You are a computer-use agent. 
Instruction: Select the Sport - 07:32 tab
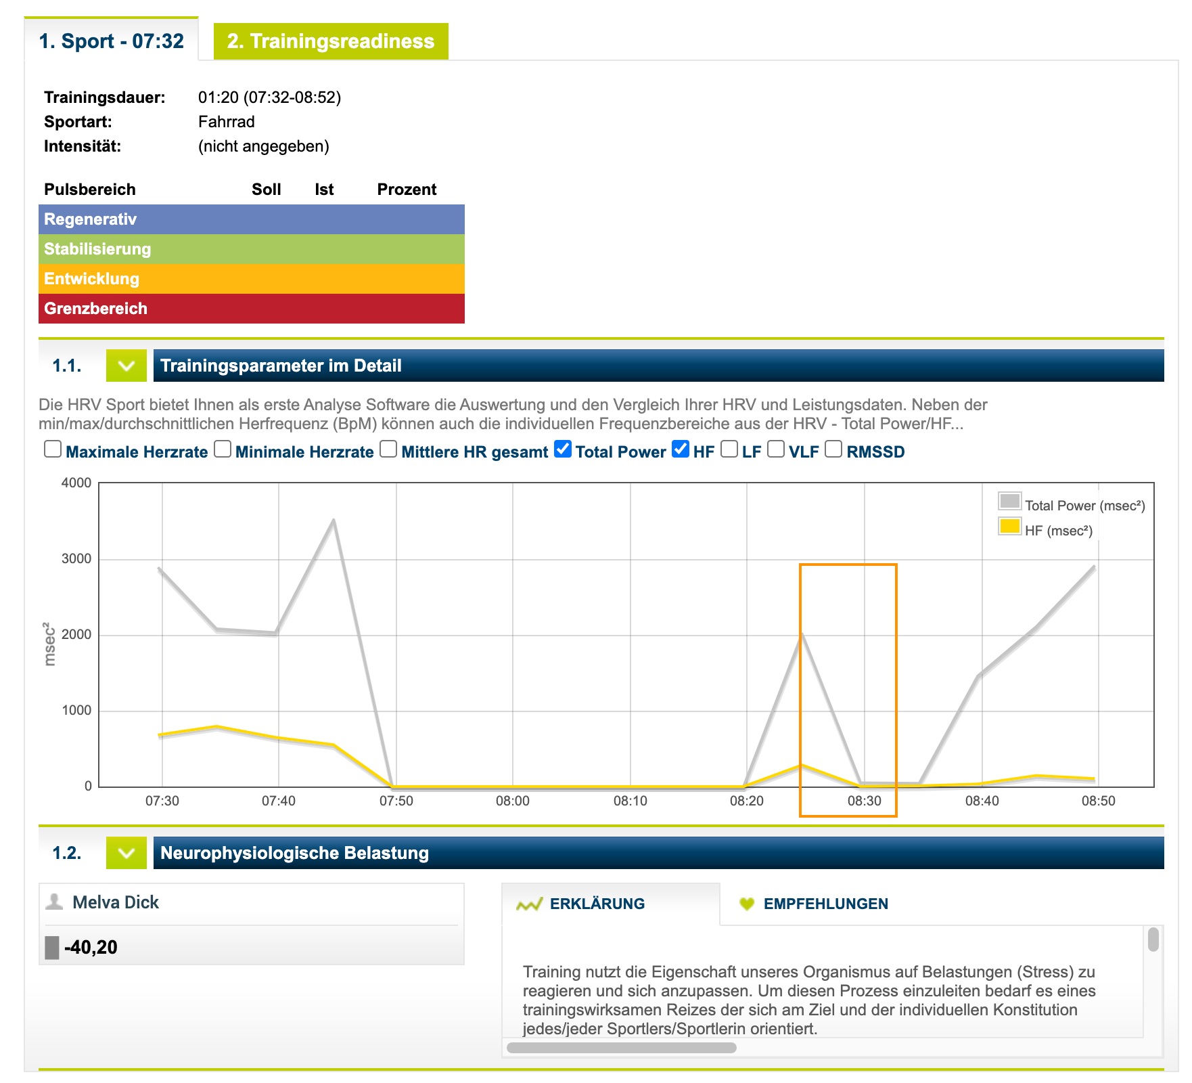click(112, 41)
